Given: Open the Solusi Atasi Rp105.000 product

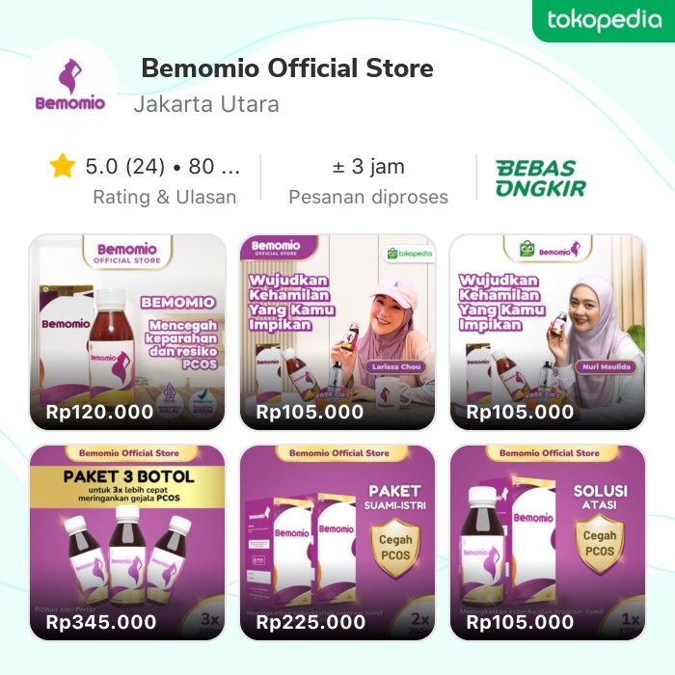Looking at the screenshot, I should click(548, 542).
